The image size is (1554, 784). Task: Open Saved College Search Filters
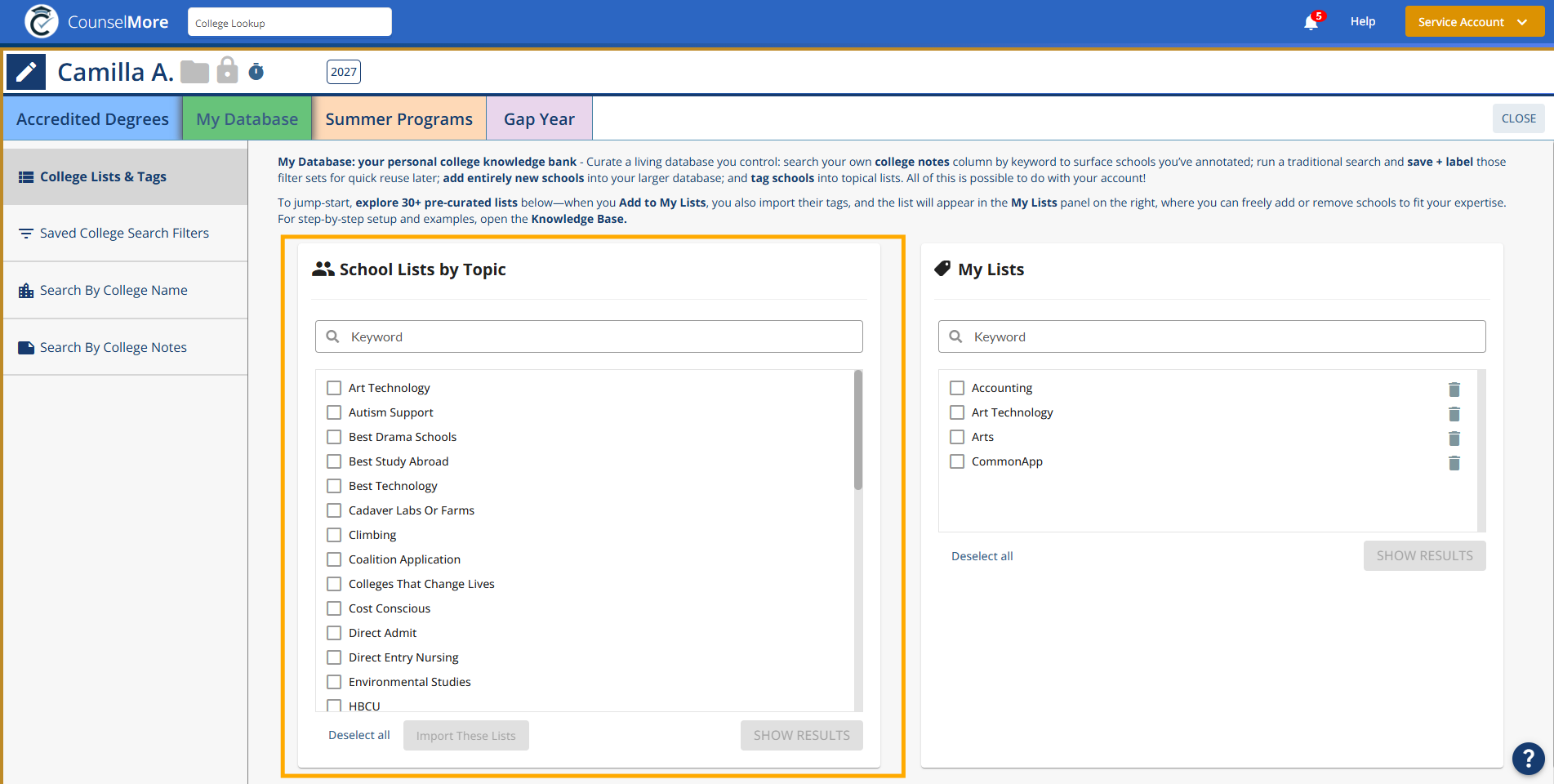point(125,234)
